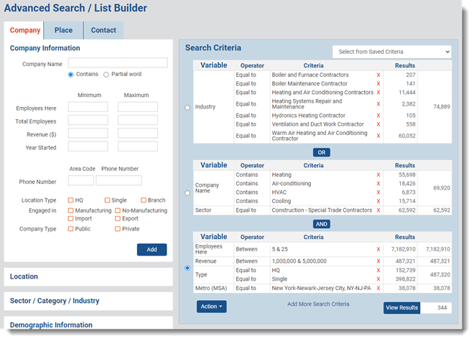
Task: Select Contains company name match option
Action: (70, 75)
